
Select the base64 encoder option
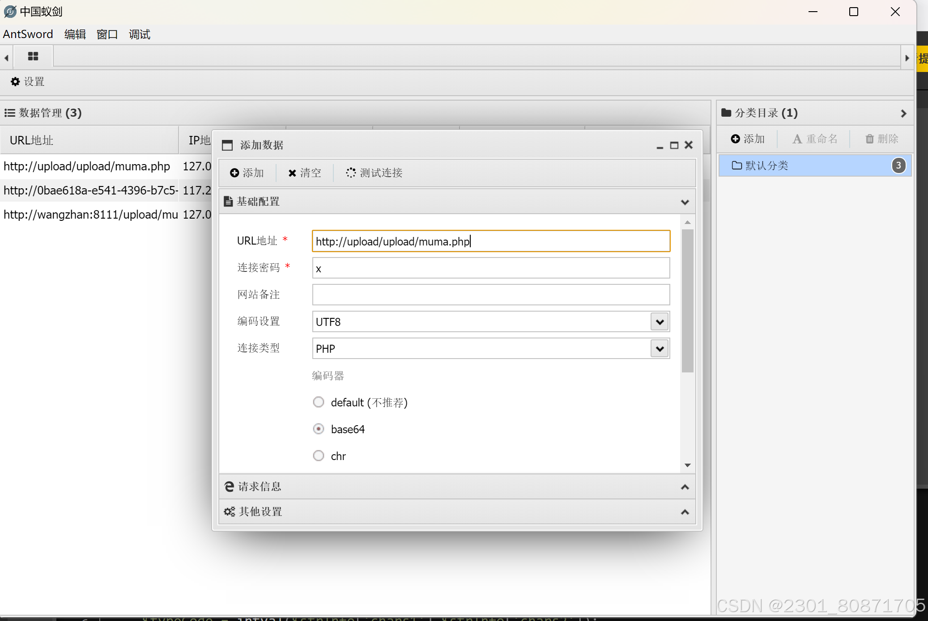[319, 429]
